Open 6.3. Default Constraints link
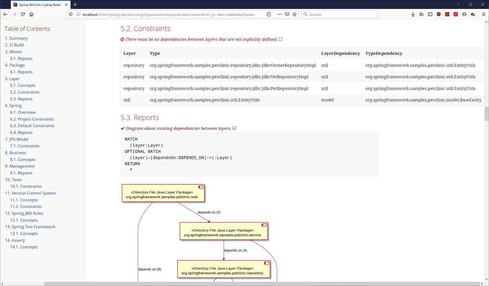This screenshot has height=286, width=489. coord(32,126)
